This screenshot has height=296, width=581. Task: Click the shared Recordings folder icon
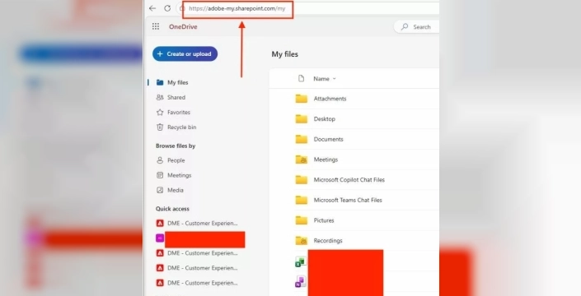(x=302, y=241)
